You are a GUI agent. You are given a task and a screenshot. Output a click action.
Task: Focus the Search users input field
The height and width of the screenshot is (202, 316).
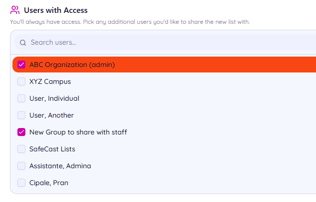click(x=165, y=42)
